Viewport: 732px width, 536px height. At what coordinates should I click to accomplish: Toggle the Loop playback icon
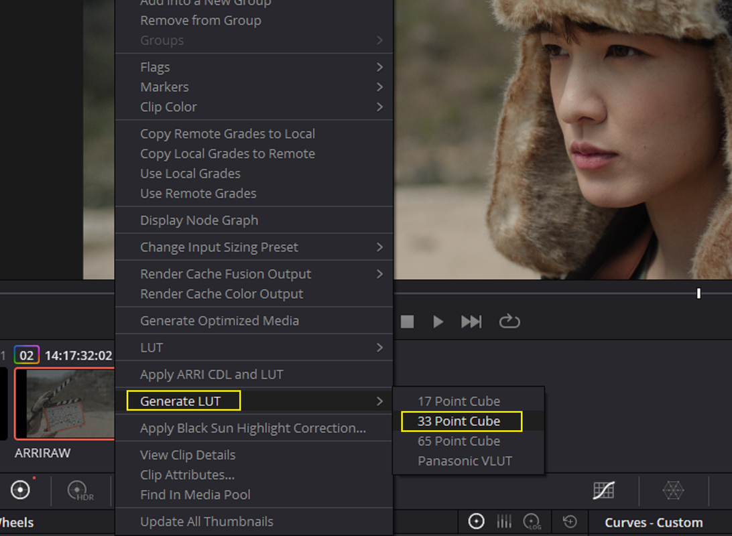click(x=509, y=322)
